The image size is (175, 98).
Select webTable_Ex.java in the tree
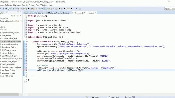(x=8, y=70)
